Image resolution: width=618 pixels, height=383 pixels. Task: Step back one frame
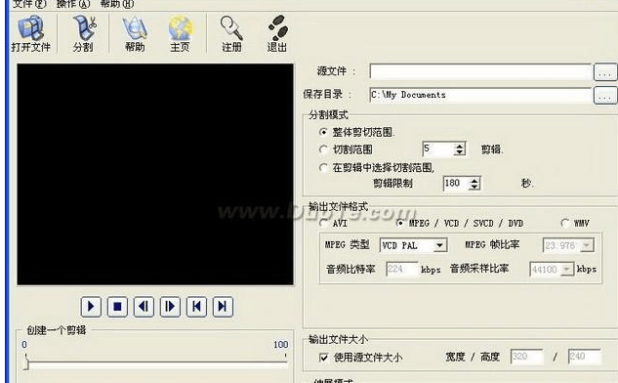click(144, 307)
